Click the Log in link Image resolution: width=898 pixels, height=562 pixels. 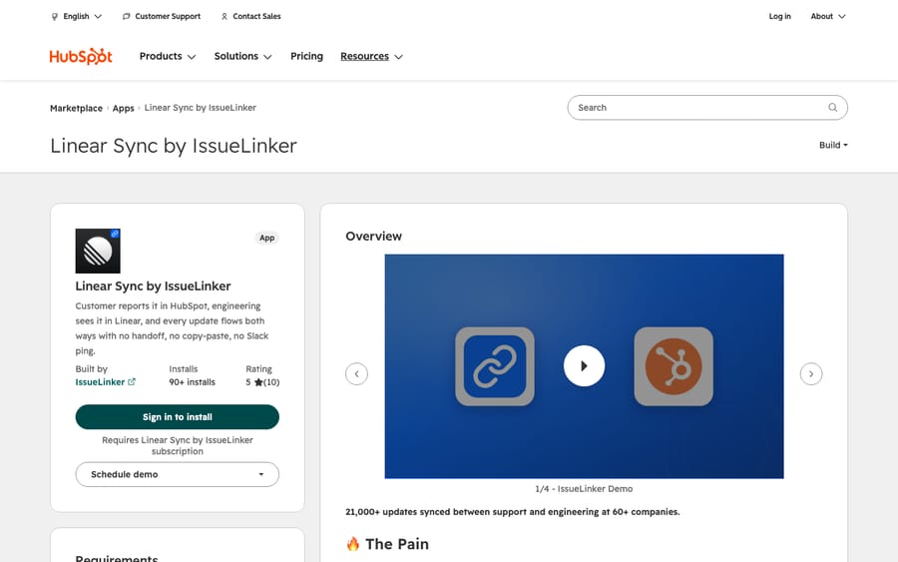779,17
